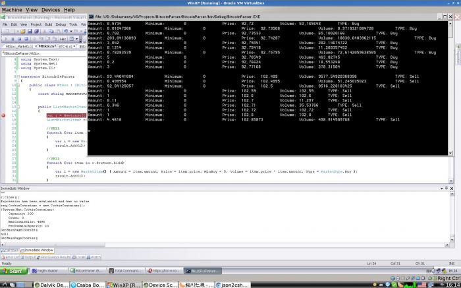Open dropdown next to debug windows icon
The height and width of the screenshot is (288, 461).
pyautogui.click(x=77, y=39)
